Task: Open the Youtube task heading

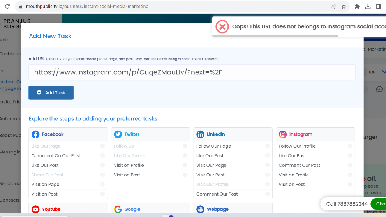Action: 51,209
